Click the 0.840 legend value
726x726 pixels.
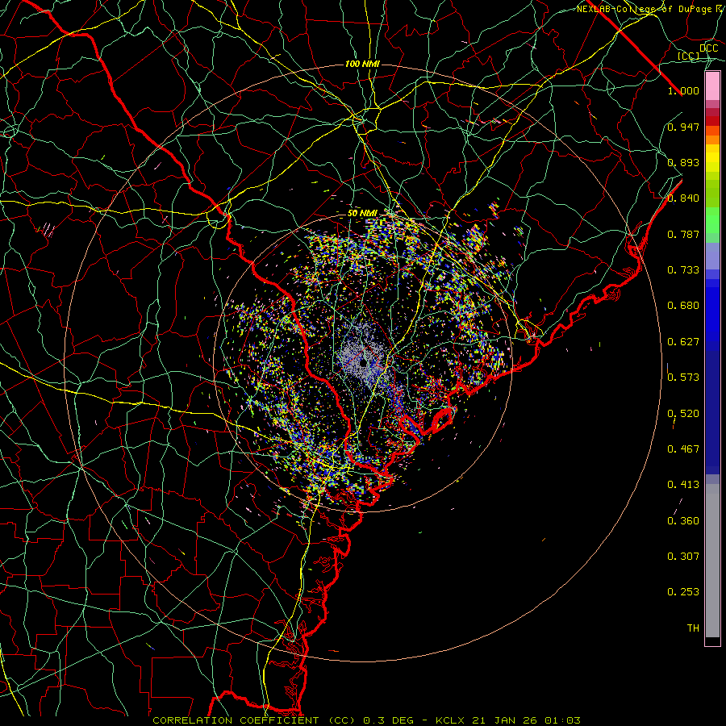click(683, 198)
